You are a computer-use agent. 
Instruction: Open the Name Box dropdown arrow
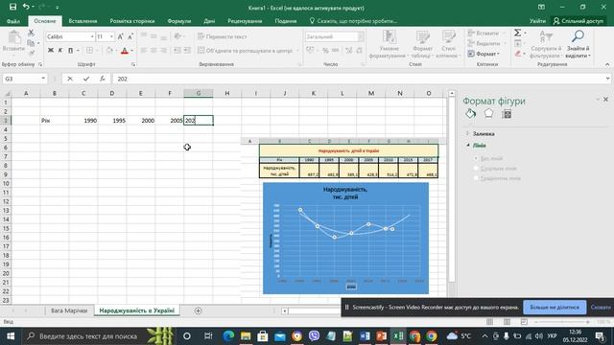(43, 79)
